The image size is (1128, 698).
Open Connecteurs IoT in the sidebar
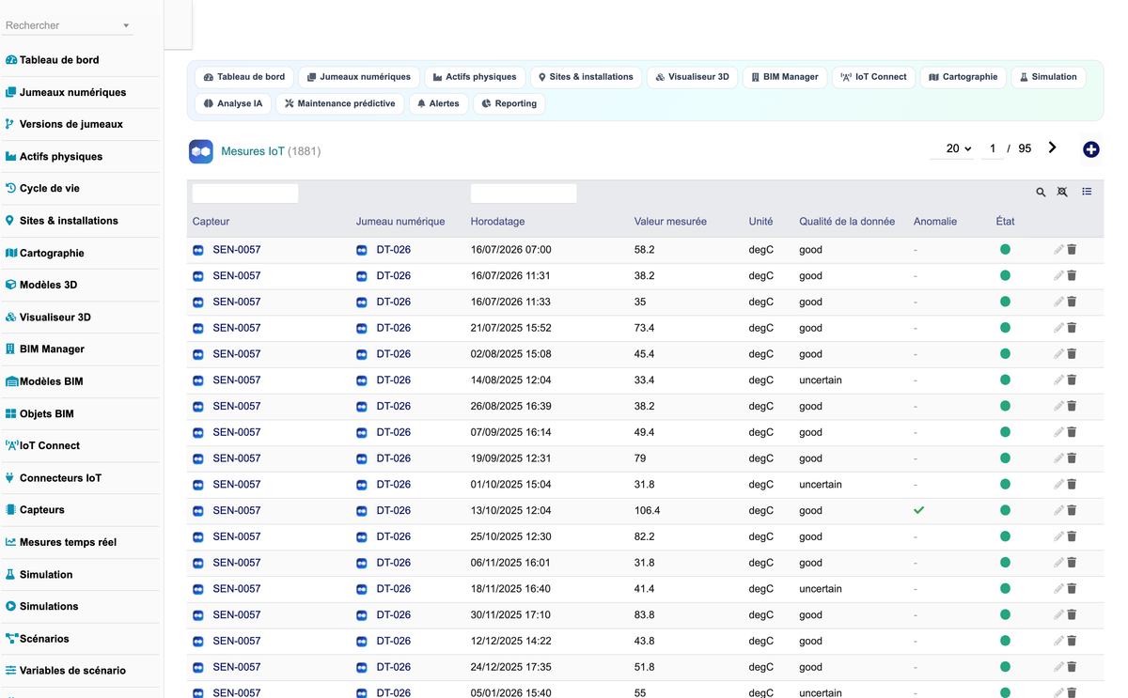(60, 478)
